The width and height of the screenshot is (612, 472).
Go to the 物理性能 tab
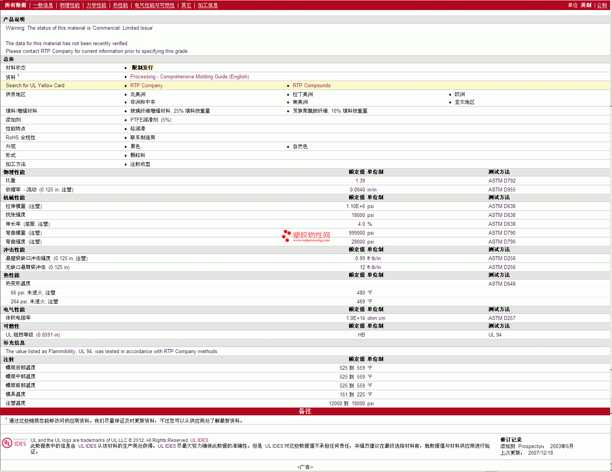69,5
